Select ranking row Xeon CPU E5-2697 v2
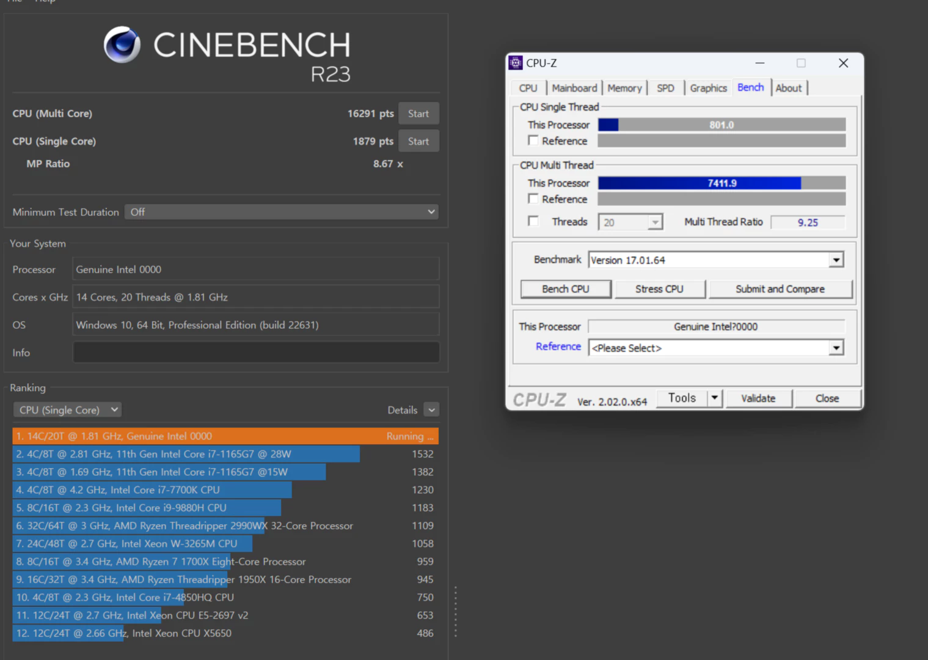This screenshot has height=660, width=928. 225,615
